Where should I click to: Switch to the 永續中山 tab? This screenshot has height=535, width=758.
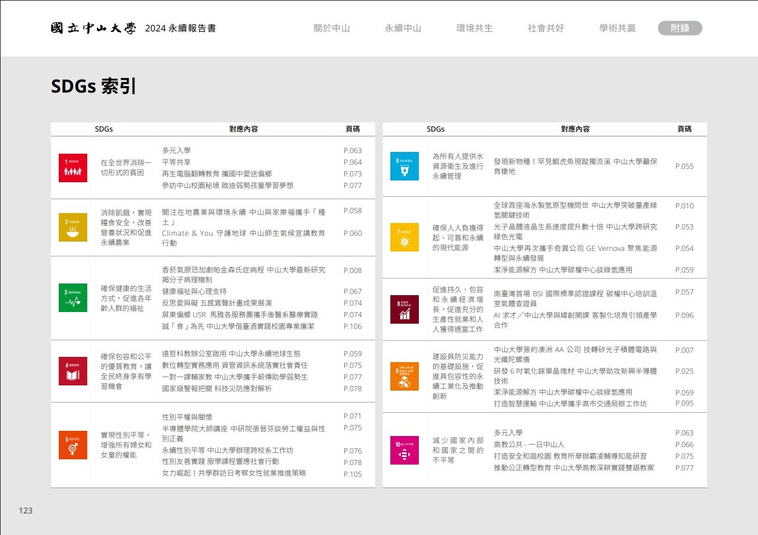point(403,28)
